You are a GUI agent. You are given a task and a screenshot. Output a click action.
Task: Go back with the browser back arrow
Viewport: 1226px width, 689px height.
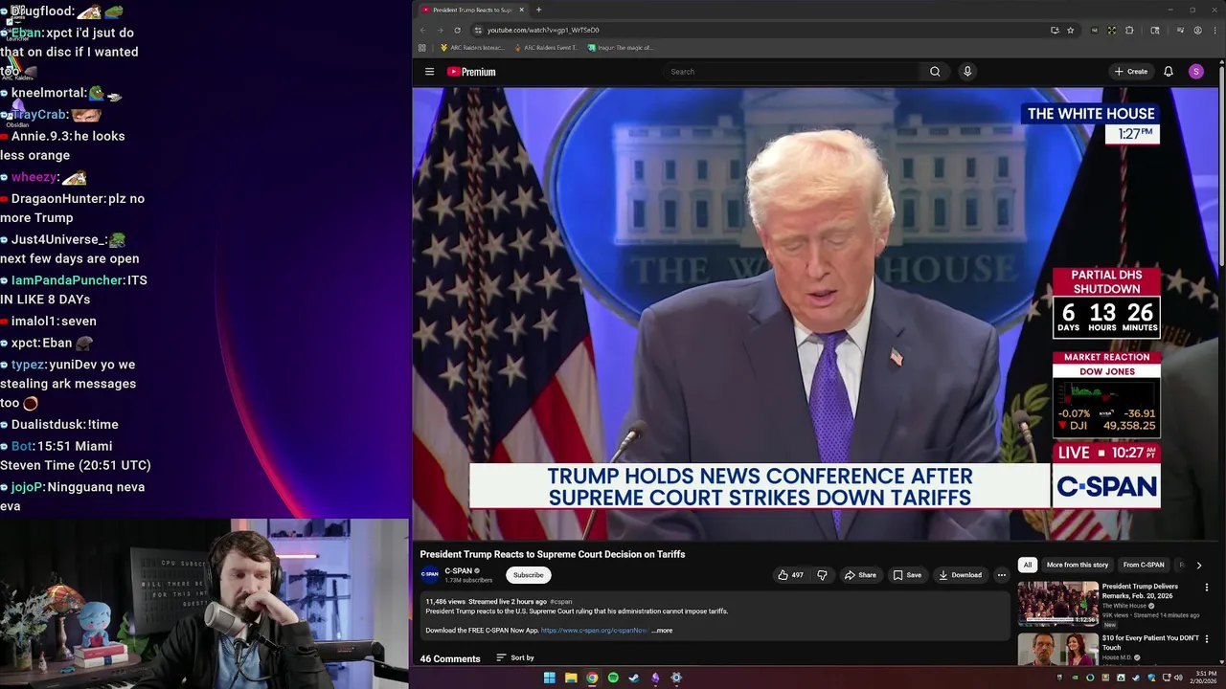pos(423,30)
